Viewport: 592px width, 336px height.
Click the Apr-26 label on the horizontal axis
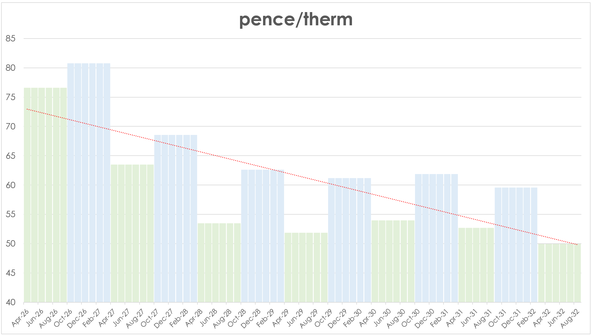pyautogui.click(x=20, y=318)
